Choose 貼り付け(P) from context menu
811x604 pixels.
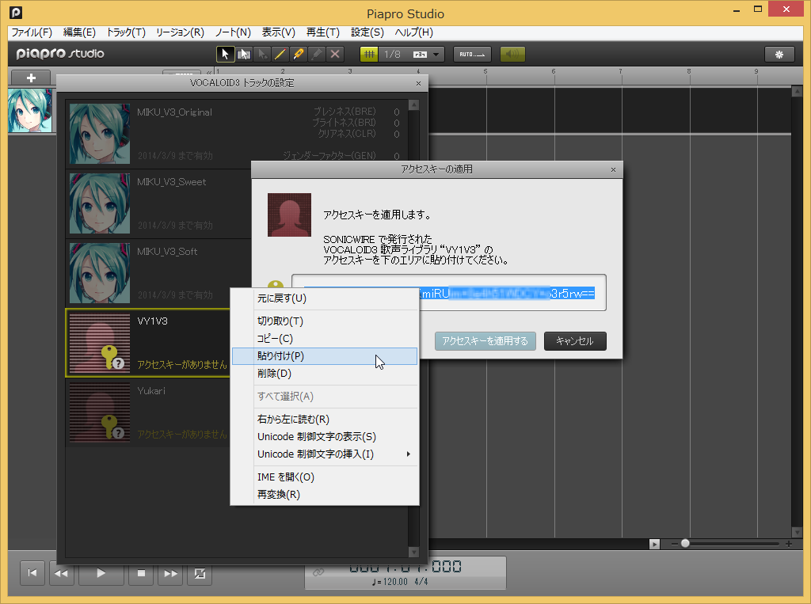(x=324, y=356)
